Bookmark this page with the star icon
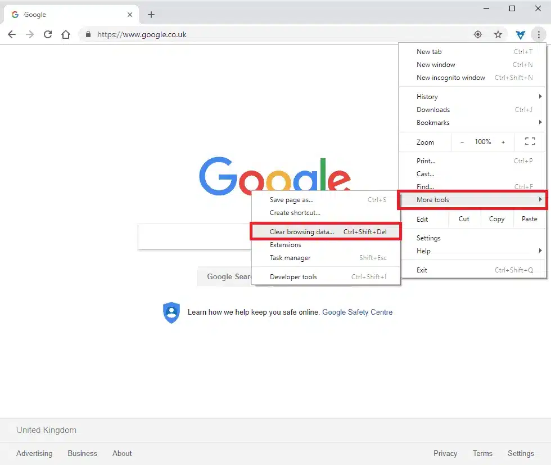 [498, 34]
